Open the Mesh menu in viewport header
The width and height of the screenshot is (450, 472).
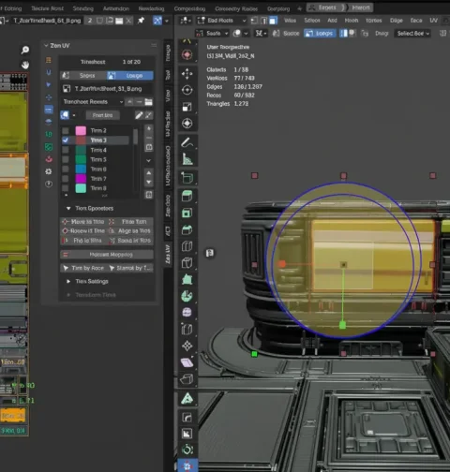click(352, 21)
